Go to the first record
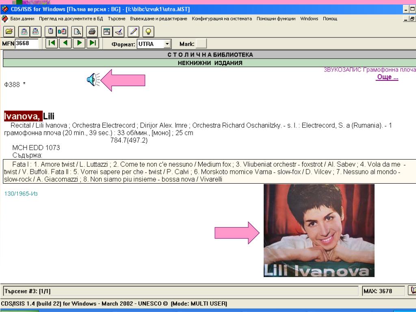This screenshot has width=416, height=312. point(52,43)
